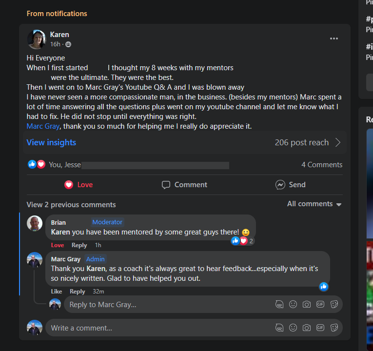Image resolution: width=373 pixels, height=351 pixels.
Task: Open the tagged Marc Gray link in post
Action: [43, 126]
